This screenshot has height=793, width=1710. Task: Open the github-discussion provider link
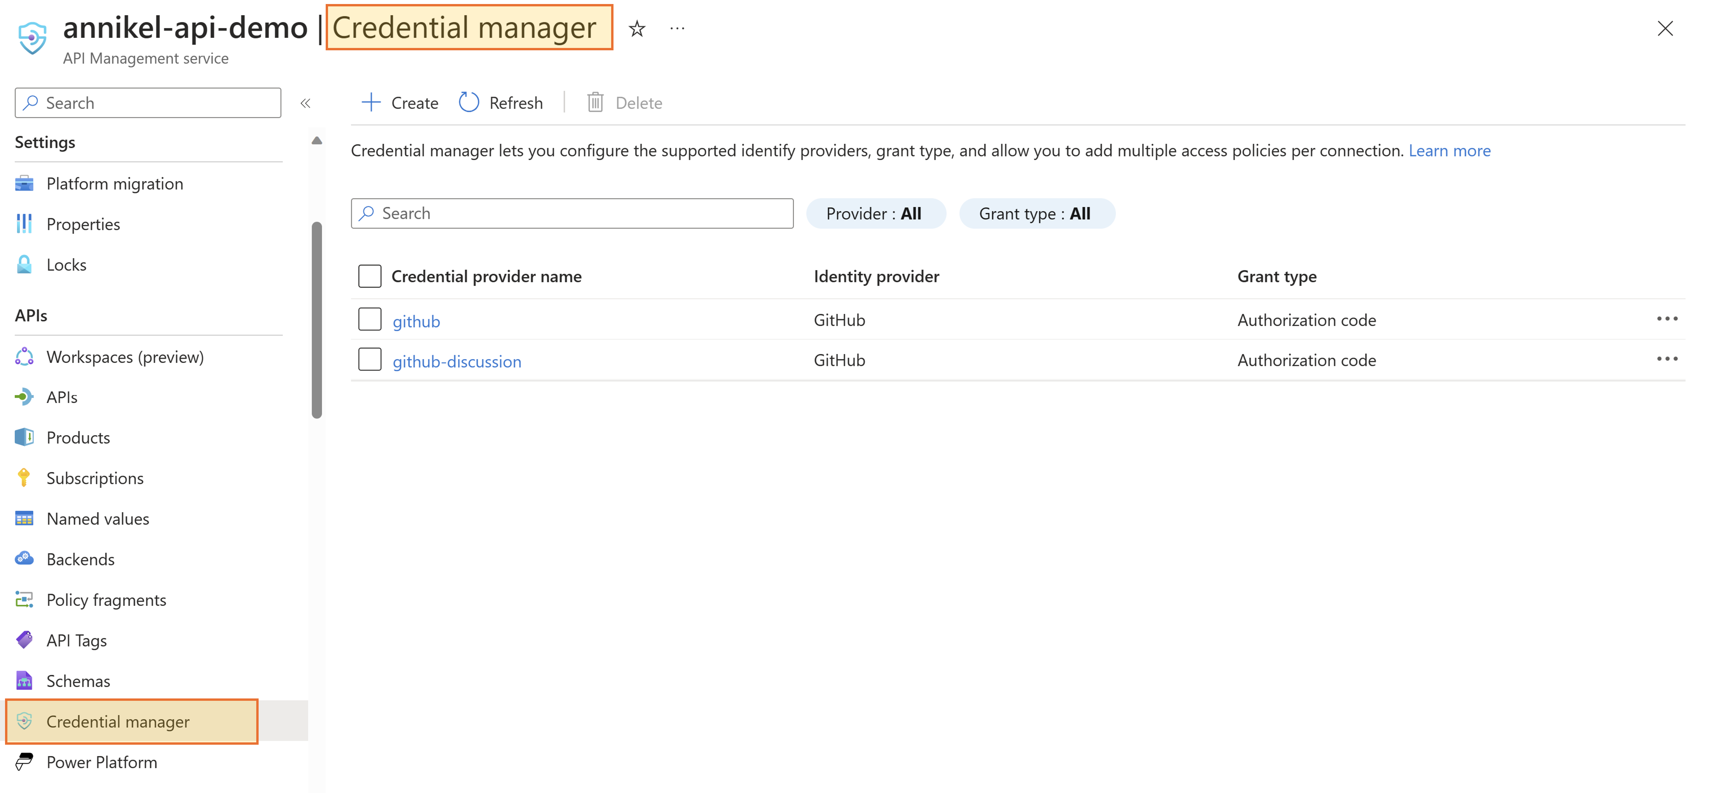pos(457,362)
